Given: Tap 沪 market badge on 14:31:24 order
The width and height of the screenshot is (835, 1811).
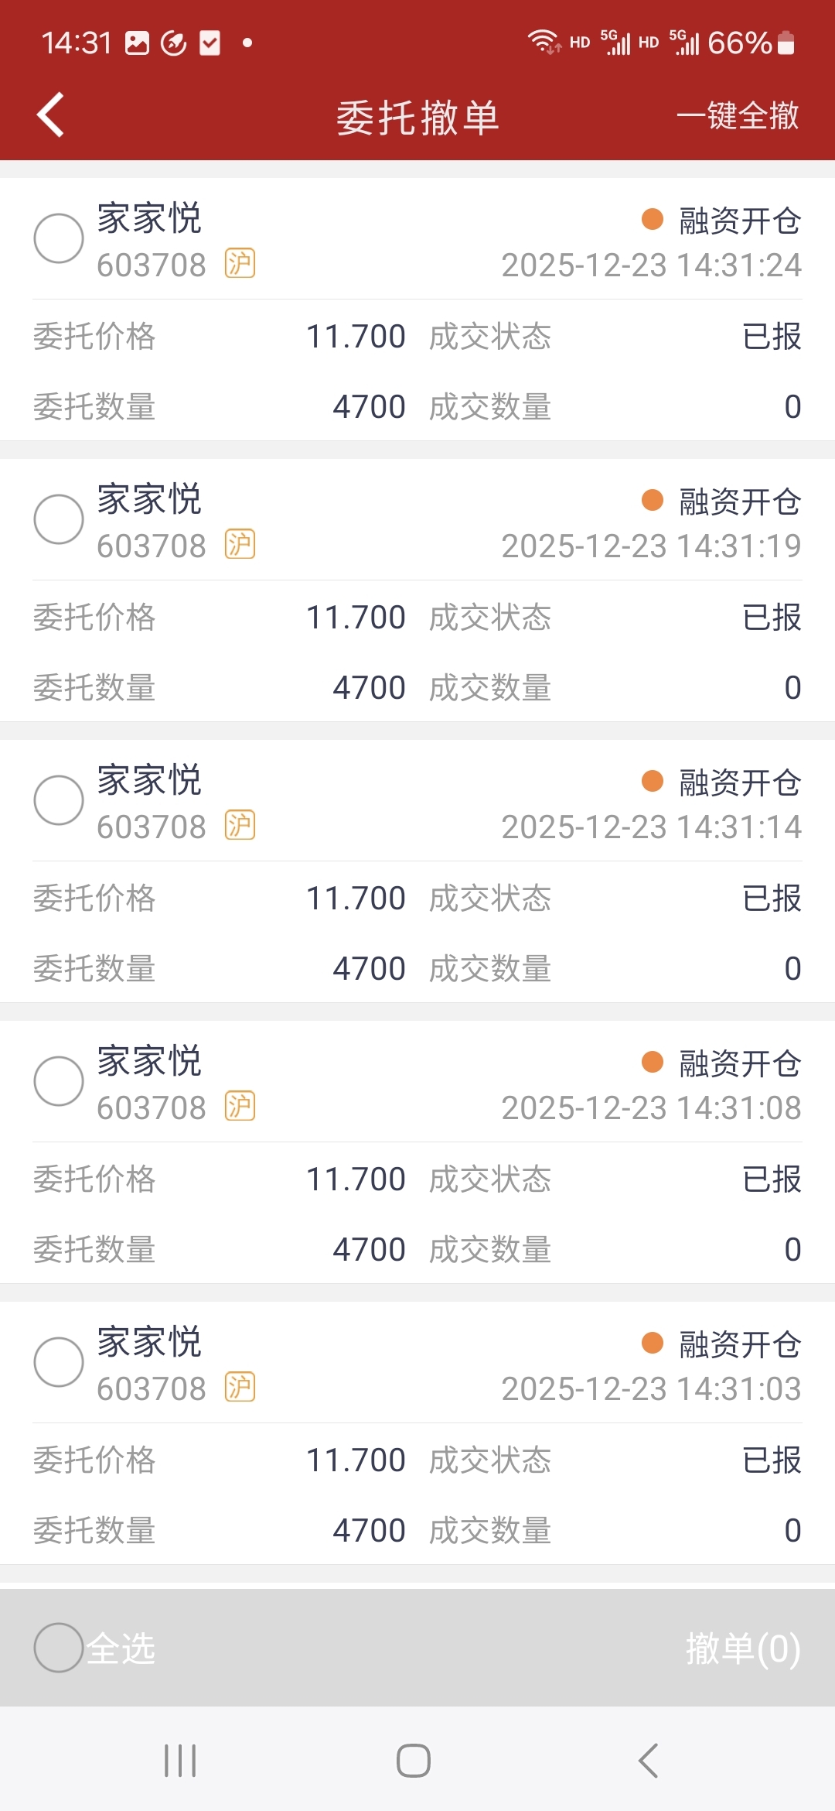Looking at the screenshot, I should 240,264.
